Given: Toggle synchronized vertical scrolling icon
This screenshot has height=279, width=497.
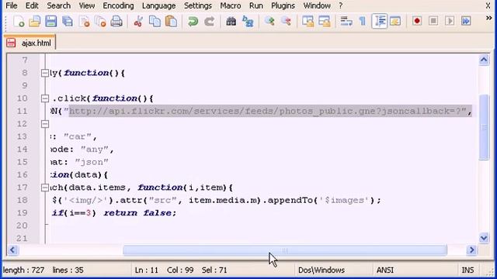Looking at the screenshot, I should point(308,22).
